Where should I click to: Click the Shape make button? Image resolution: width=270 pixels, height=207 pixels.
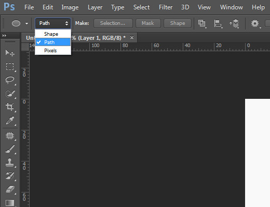click(178, 23)
